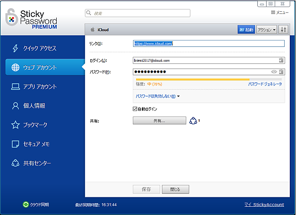296x215 pixels.
Task: Select the ウェブ アカウント tab
Action: coord(45,67)
